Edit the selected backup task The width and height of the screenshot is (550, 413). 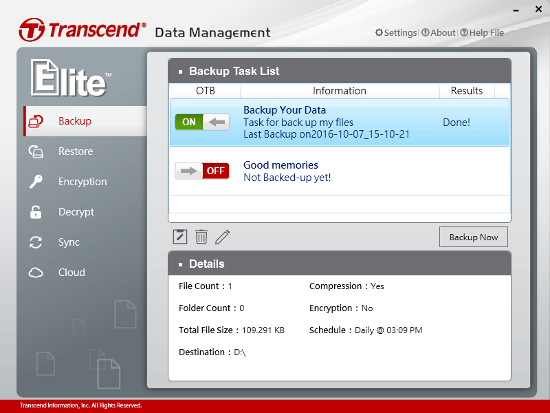222,236
